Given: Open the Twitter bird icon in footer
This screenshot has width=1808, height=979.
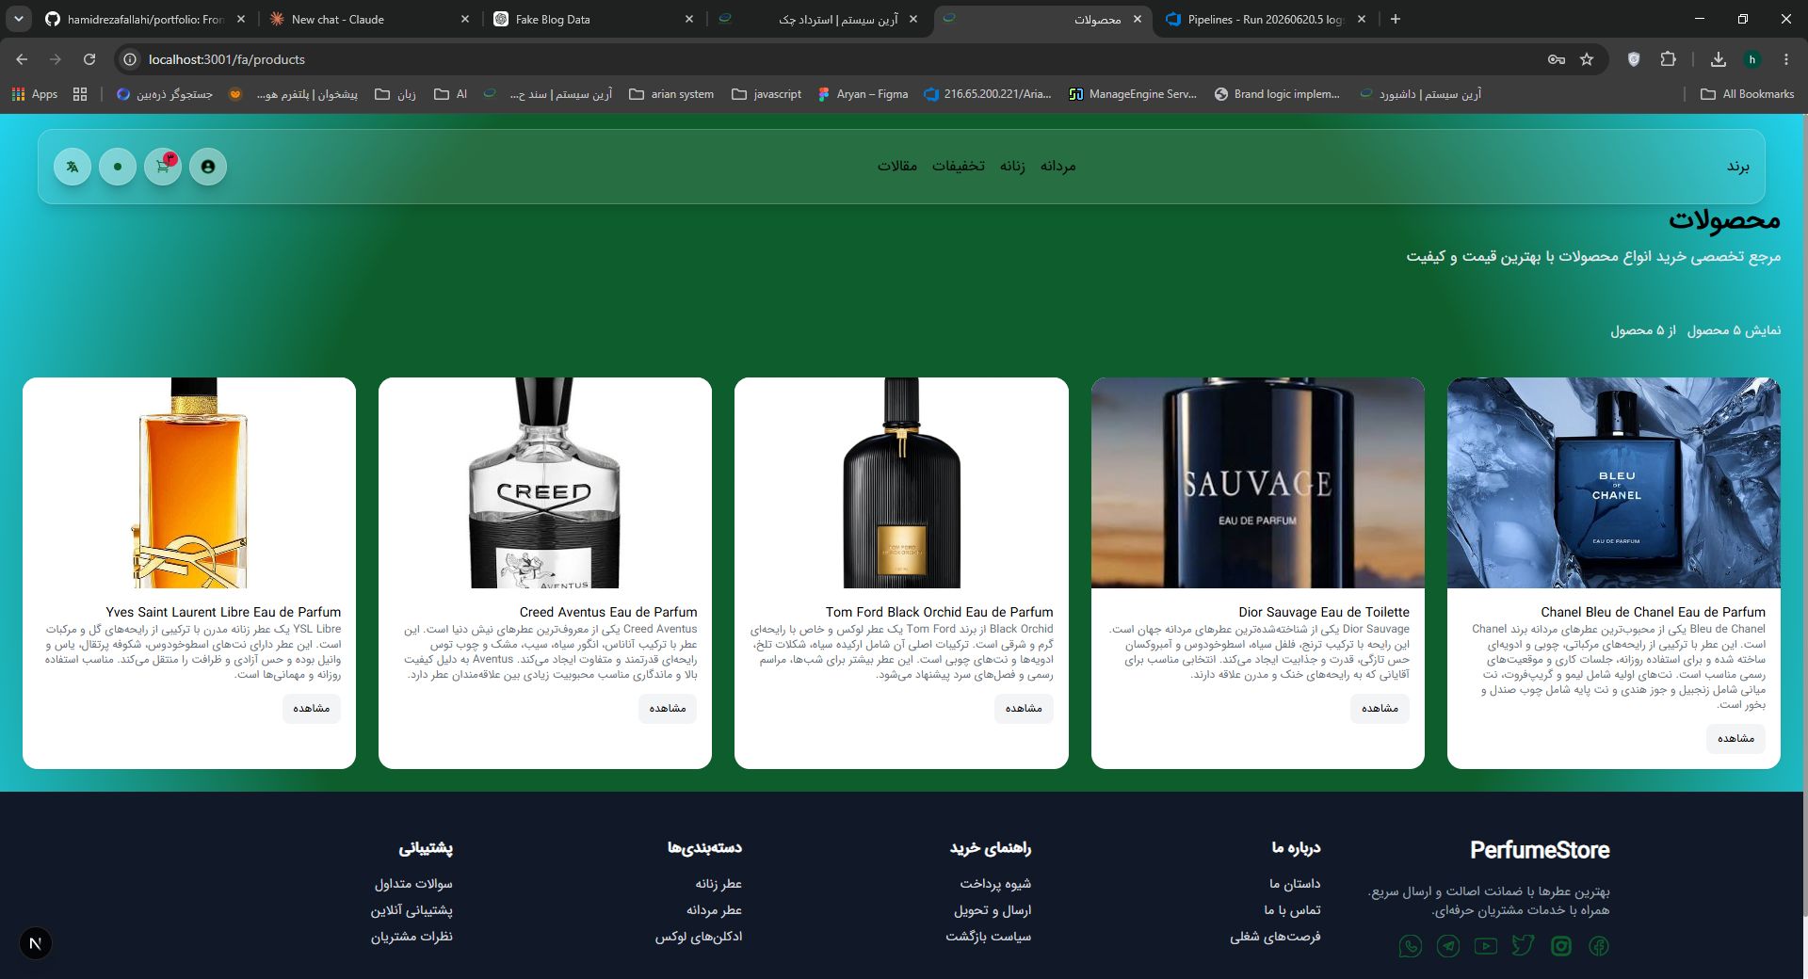Looking at the screenshot, I should point(1524,946).
